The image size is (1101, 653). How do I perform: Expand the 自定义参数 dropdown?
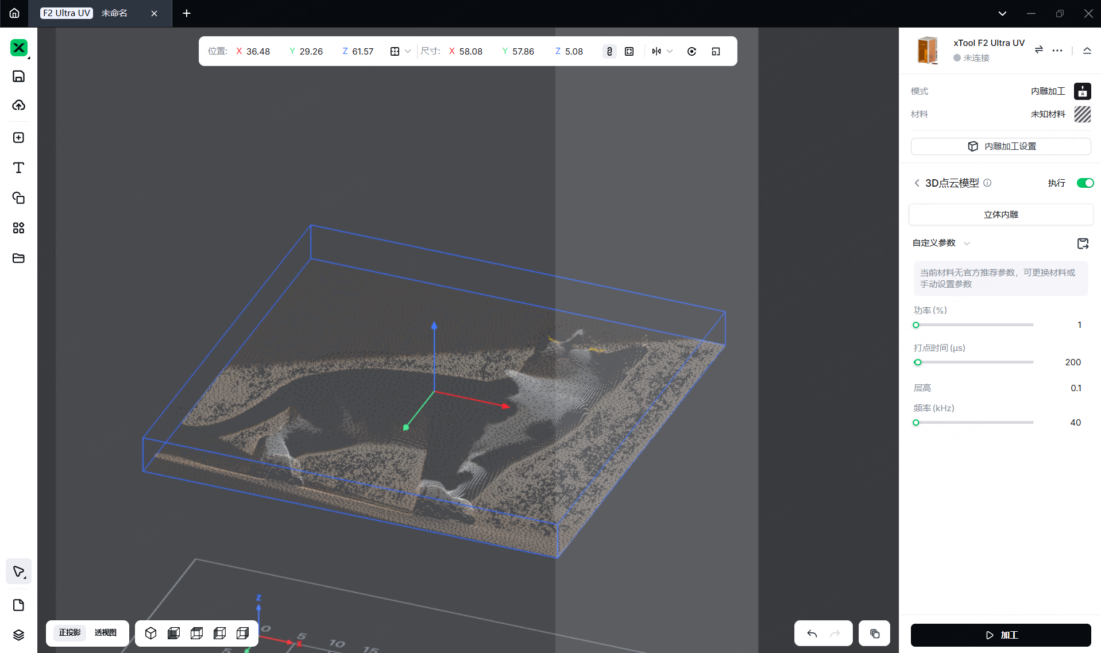pyautogui.click(x=967, y=244)
